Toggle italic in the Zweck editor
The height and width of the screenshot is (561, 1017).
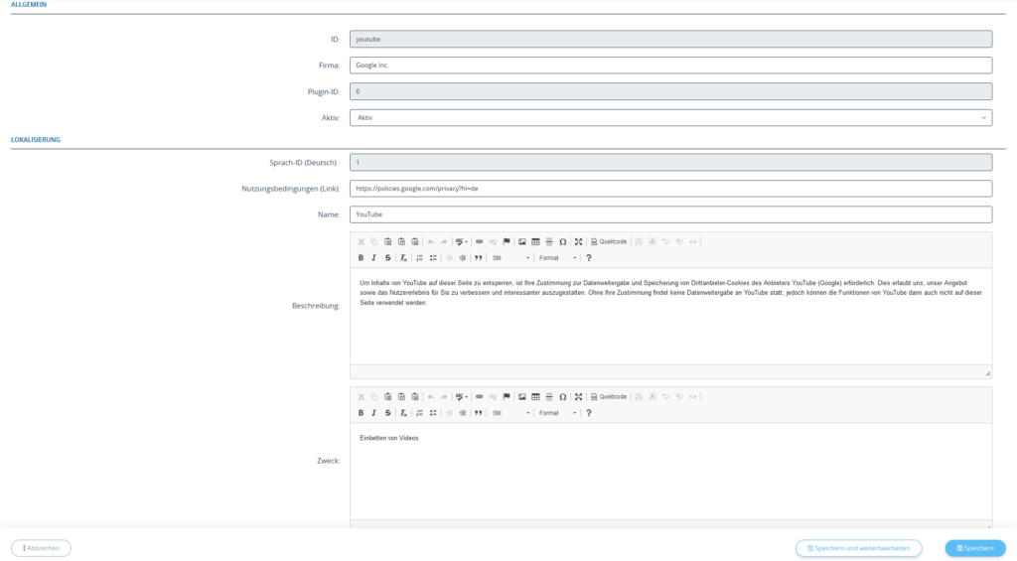click(x=373, y=413)
